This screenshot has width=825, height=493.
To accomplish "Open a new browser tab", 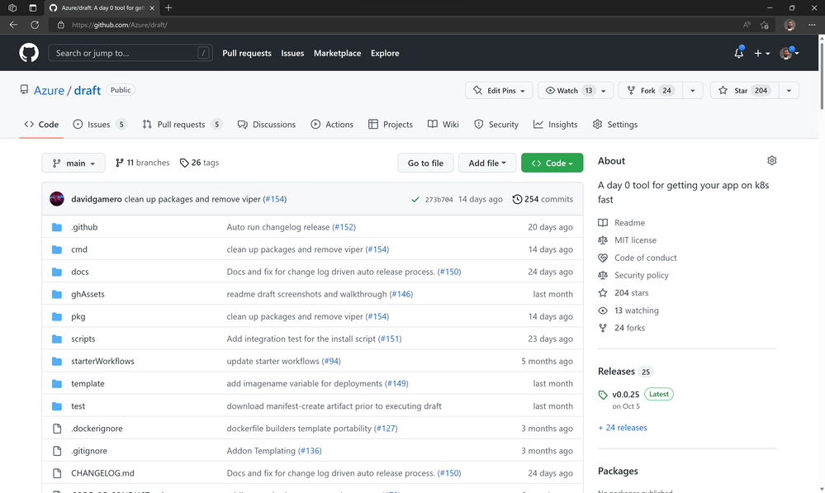I will point(168,8).
